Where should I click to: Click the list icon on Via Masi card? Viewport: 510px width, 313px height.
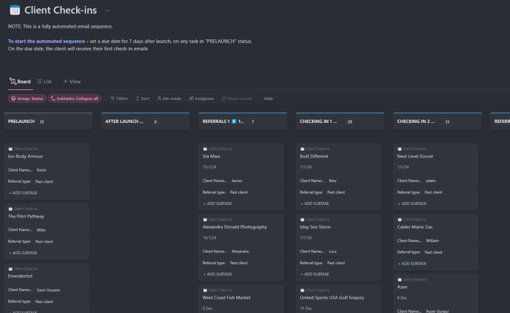(205, 149)
